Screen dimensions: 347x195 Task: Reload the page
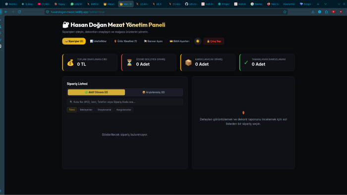(x=19, y=12)
